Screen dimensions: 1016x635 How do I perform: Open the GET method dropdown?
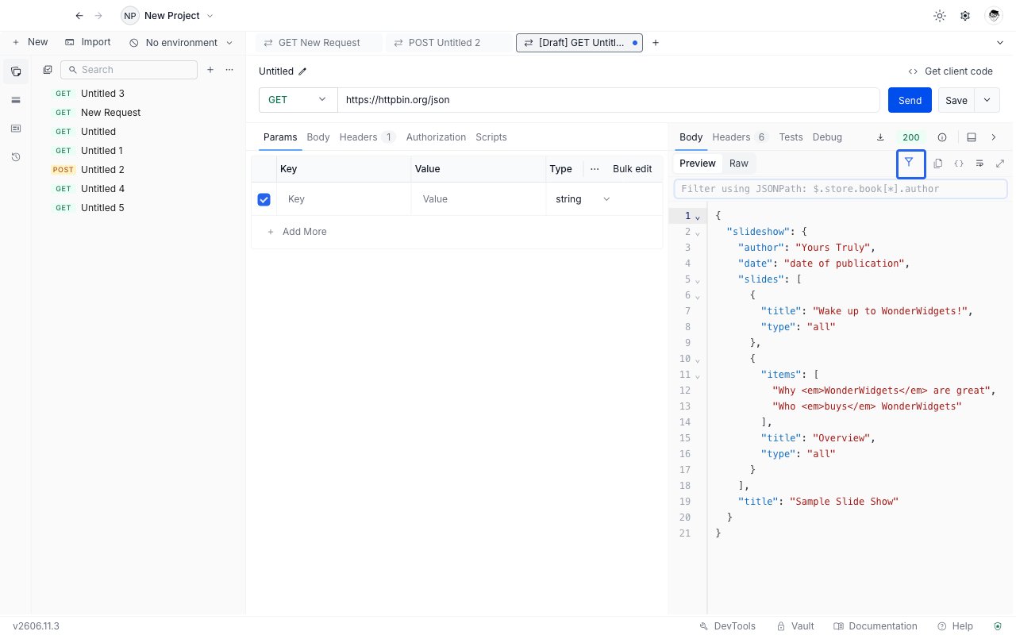pyautogui.click(x=298, y=100)
